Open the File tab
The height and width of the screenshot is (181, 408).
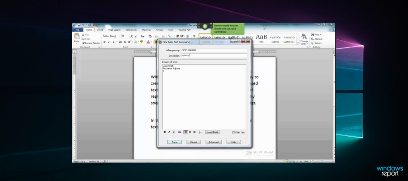[x=78, y=30]
